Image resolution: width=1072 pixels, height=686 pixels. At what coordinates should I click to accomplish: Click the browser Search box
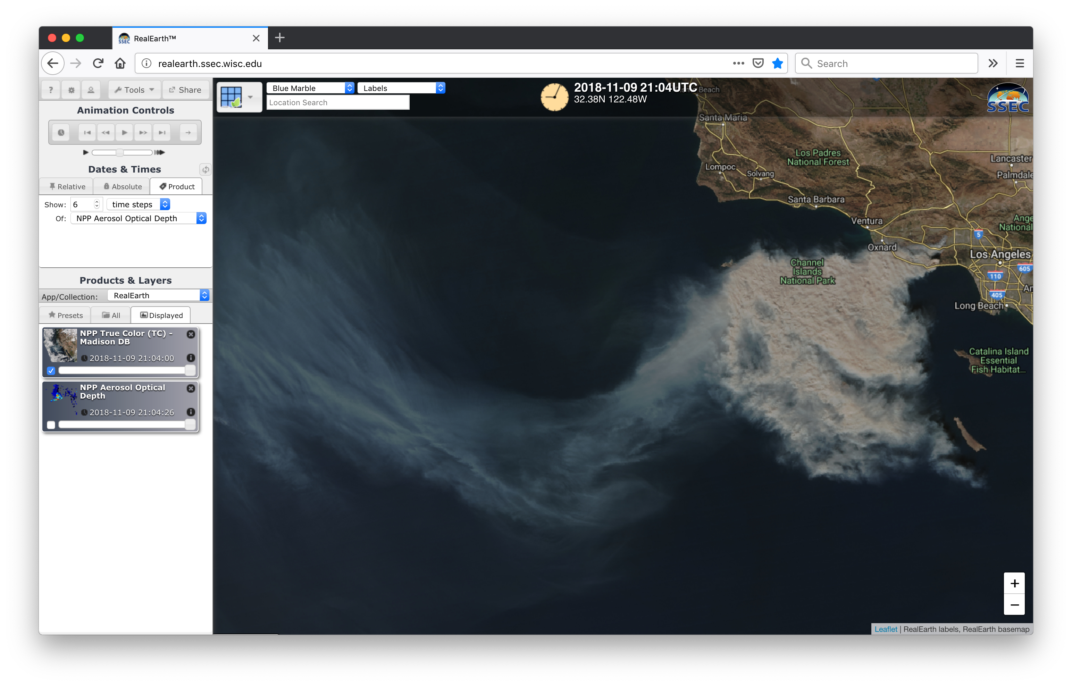point(886,64)
